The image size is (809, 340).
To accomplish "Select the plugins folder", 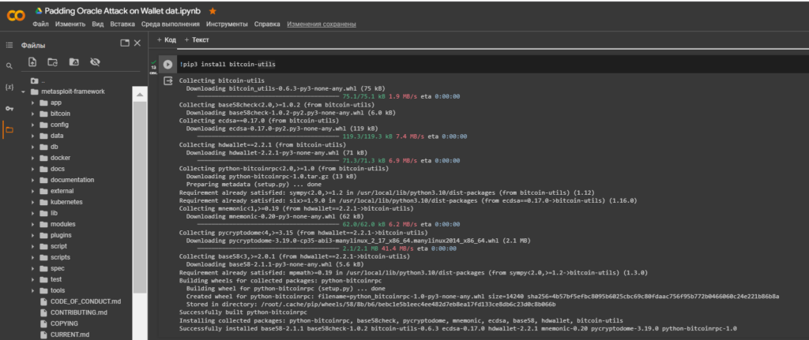I will pos(61,235).
